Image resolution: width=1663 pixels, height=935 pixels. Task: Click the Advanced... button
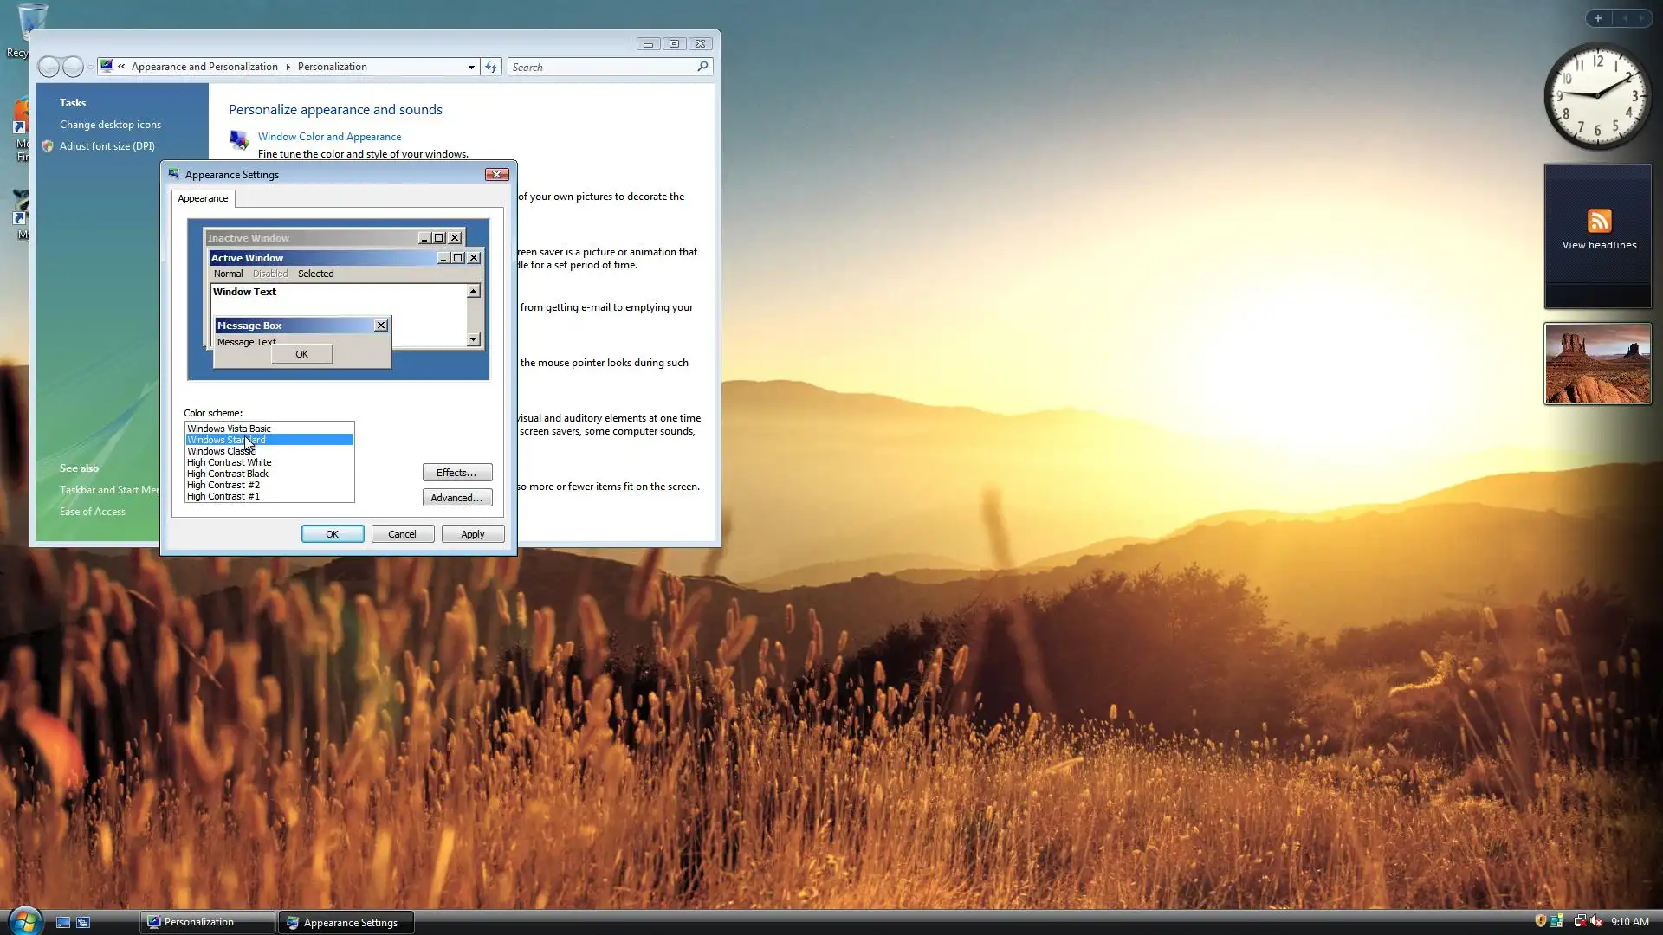click(x=456, y=498)
